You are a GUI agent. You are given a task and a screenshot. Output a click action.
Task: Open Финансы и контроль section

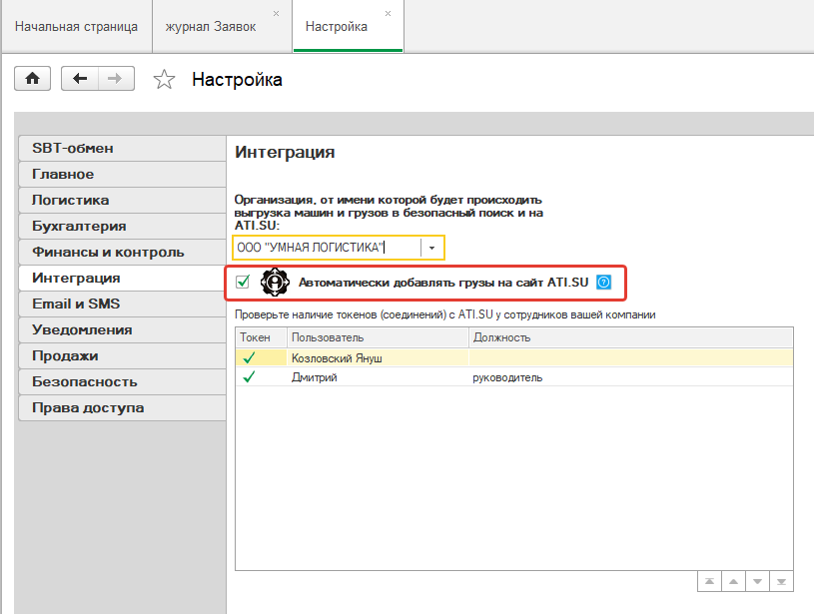122,253
